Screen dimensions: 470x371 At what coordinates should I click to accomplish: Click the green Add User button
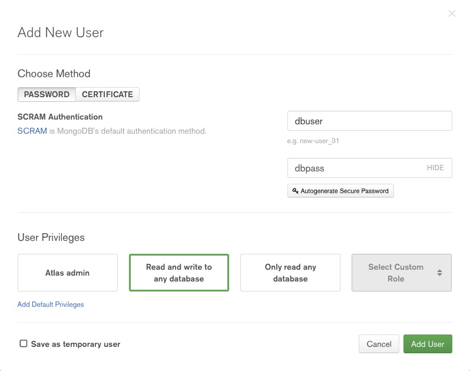pyautogui.click(x=428, y=344)
